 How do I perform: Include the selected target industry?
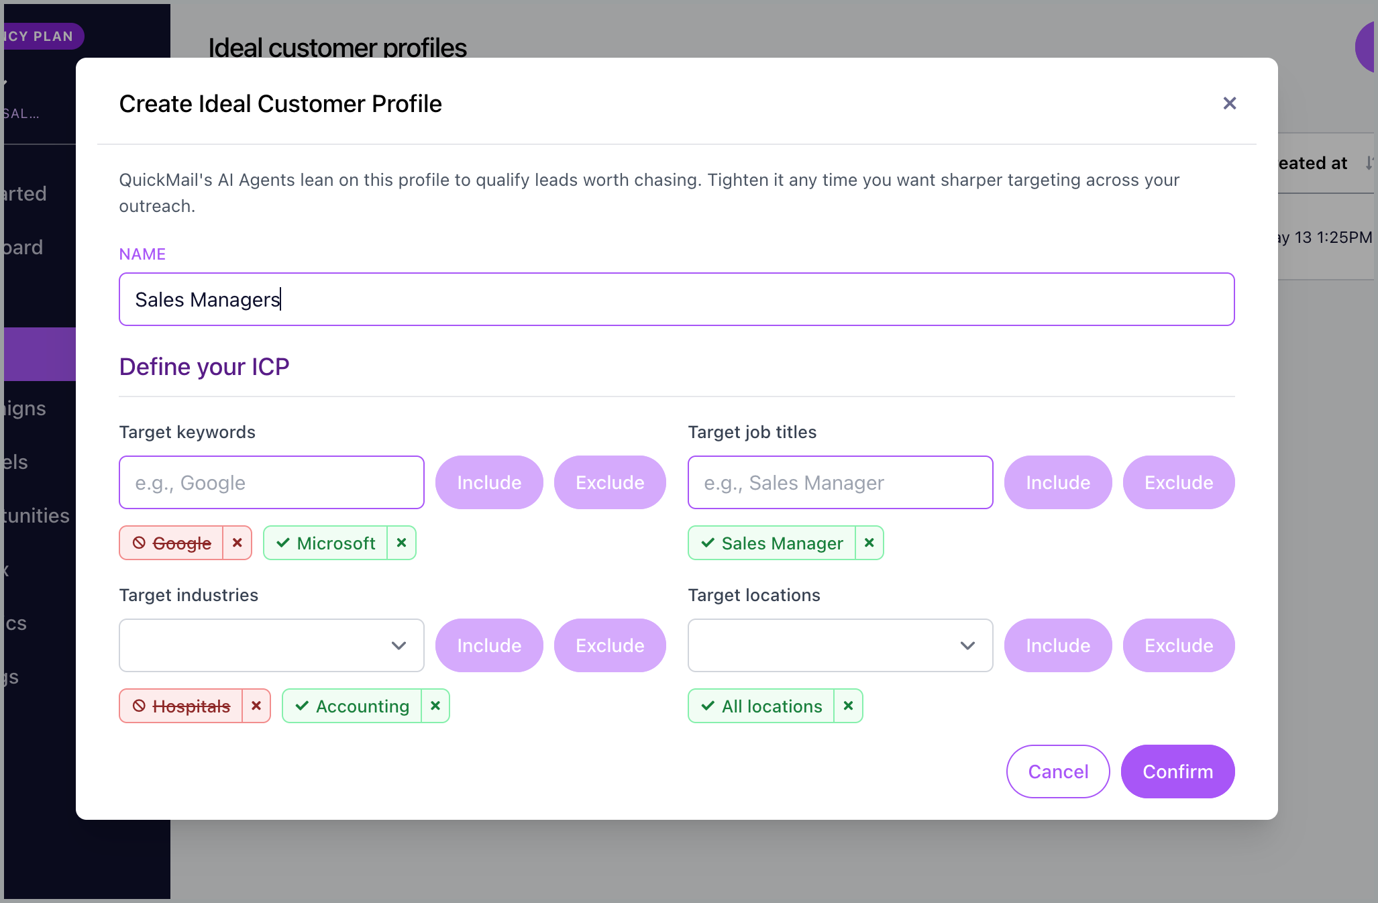(489, 645)
